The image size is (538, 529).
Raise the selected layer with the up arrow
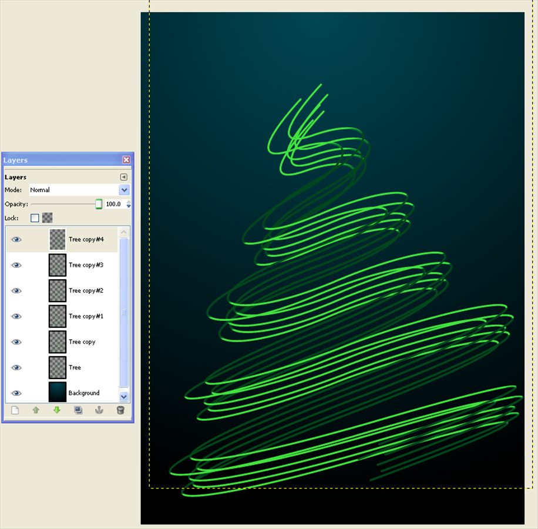36,410
